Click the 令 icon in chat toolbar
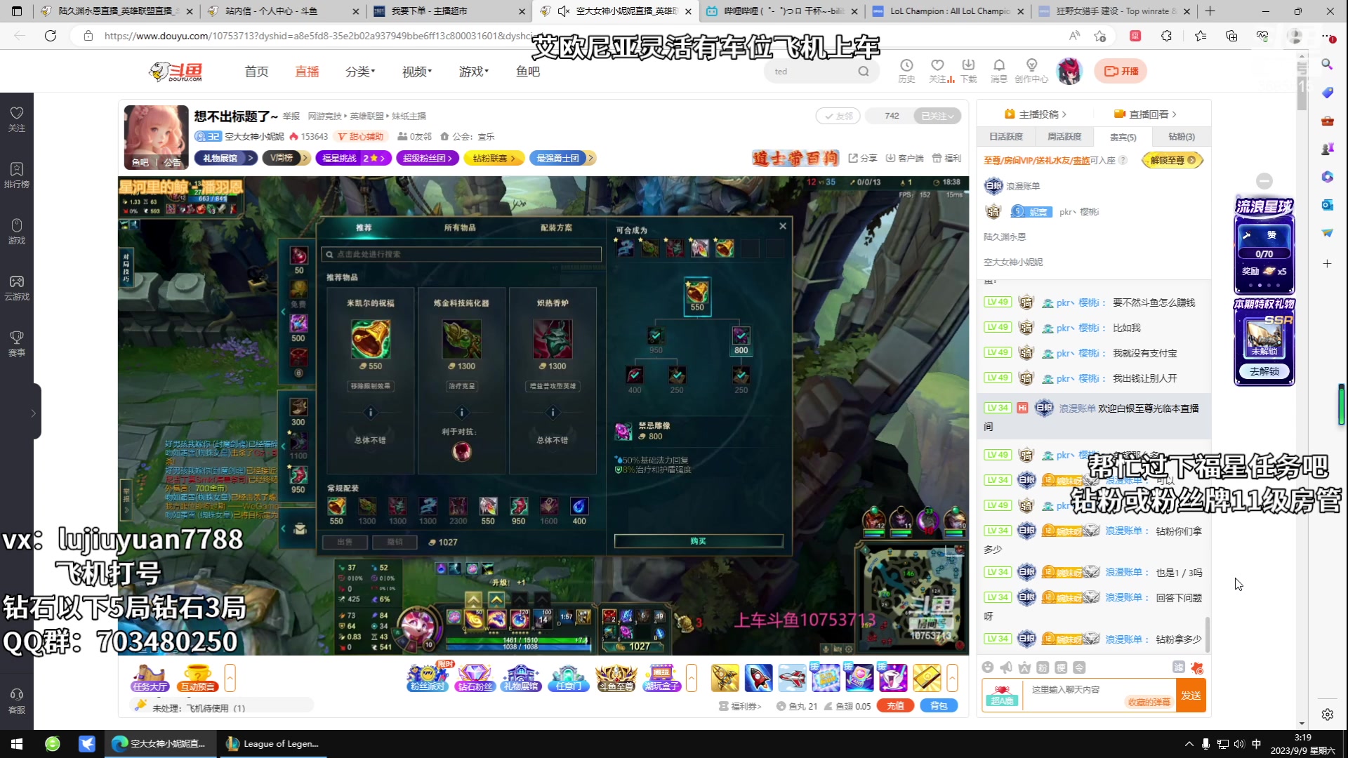The height and width of the screenshot is (758, 1348). [1079, 667]
